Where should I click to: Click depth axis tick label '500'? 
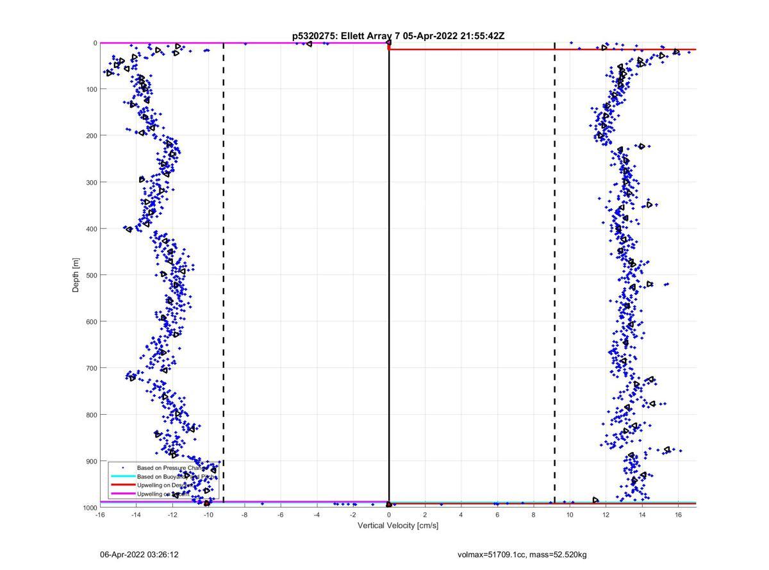pyautogui.click(x=91, y=275)
